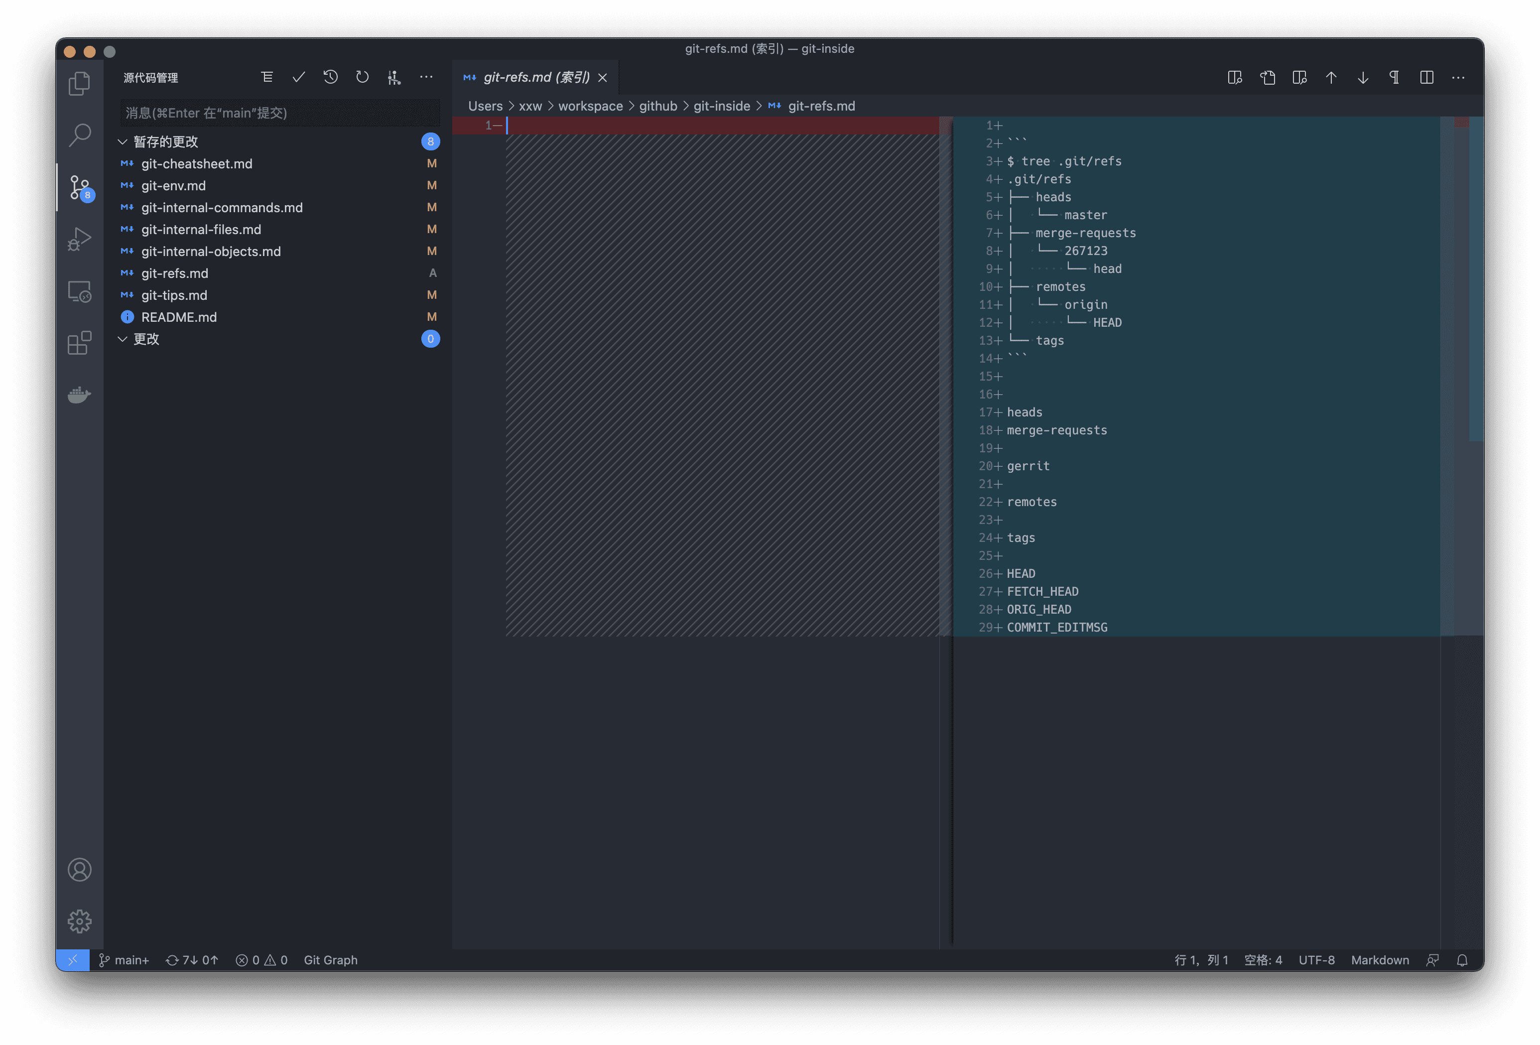
Task: Click git-inside in the breadcrumb
Action: 722,106
